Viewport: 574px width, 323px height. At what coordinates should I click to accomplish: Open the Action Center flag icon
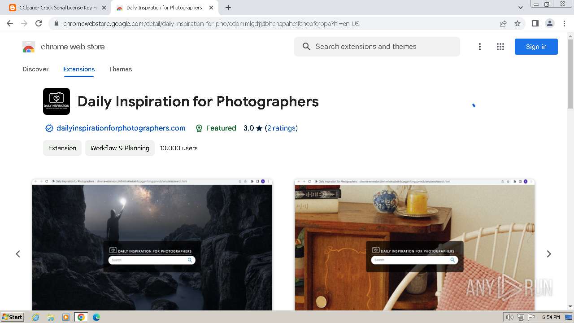[531, 317]
